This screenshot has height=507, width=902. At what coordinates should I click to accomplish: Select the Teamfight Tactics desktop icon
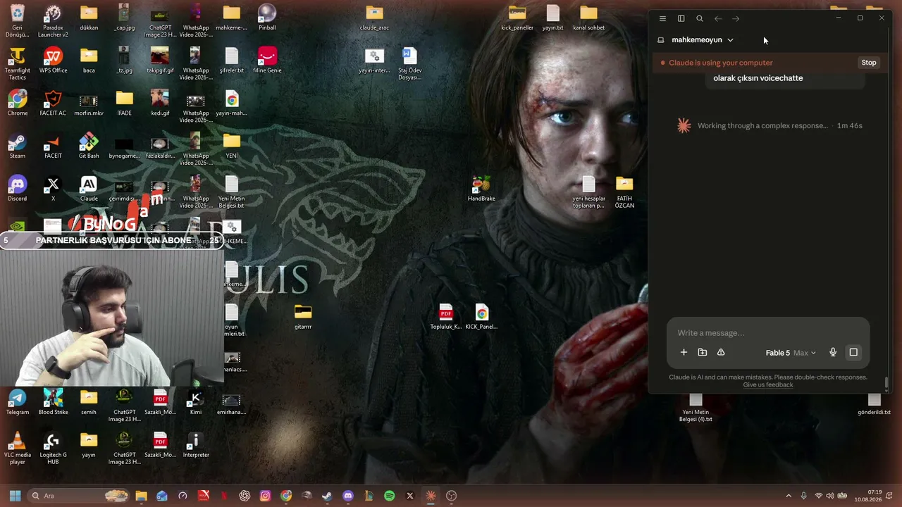click(18, 64)
